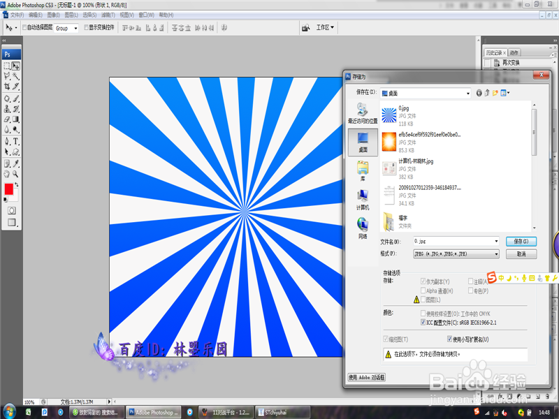The width and height of the screenshot is (559, 419).
Task: Go up one folder level
Action: click(487, 93)
